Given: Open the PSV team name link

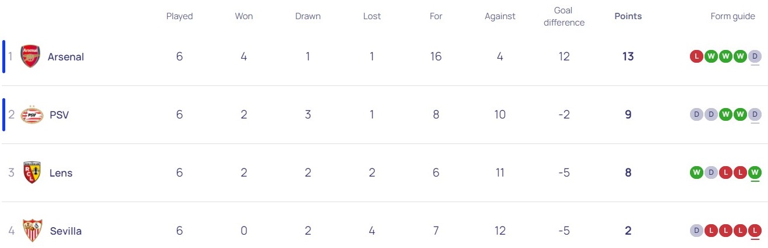Looking at the screenshot, I should click(59, 115).
